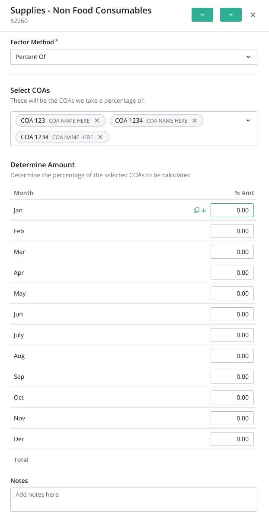Focus the Jan % Amt field
The image size is (269, 527).
[232, 210]
